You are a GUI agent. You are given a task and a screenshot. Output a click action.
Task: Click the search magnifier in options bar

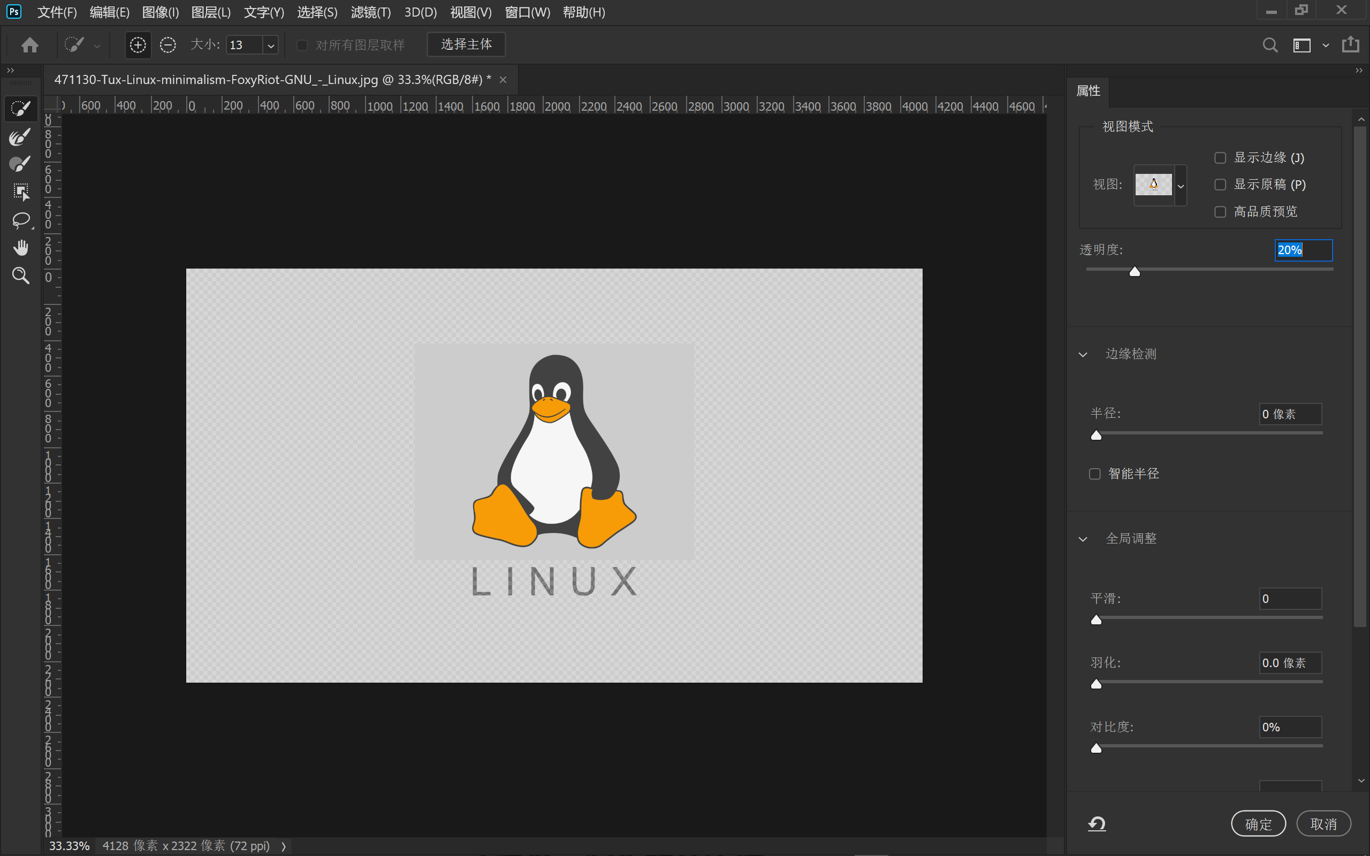click(x=1270, y=45)
